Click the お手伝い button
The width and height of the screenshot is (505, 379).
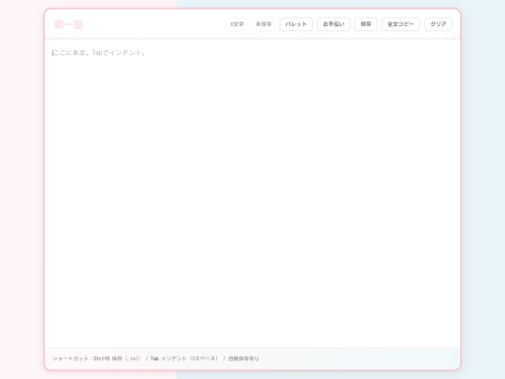334,24
